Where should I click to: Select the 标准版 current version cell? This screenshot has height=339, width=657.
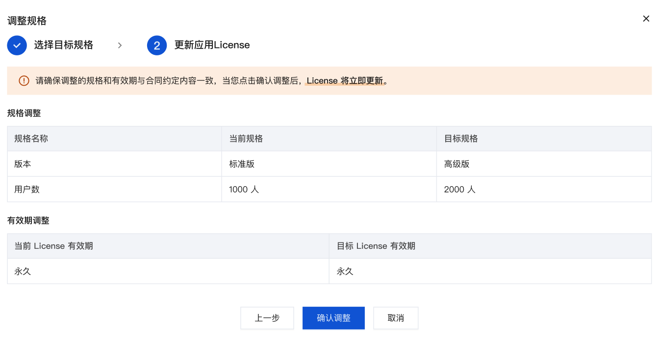pos(242,164)
